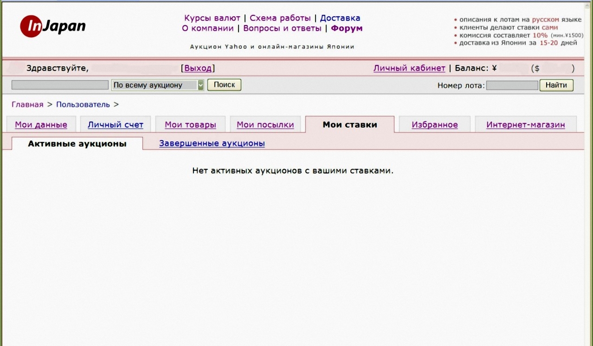
Task: Click Главная in the breadcrumb
Action: click(27, 104)
